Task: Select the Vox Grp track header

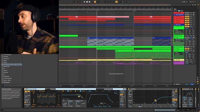Action: [179, 60]
